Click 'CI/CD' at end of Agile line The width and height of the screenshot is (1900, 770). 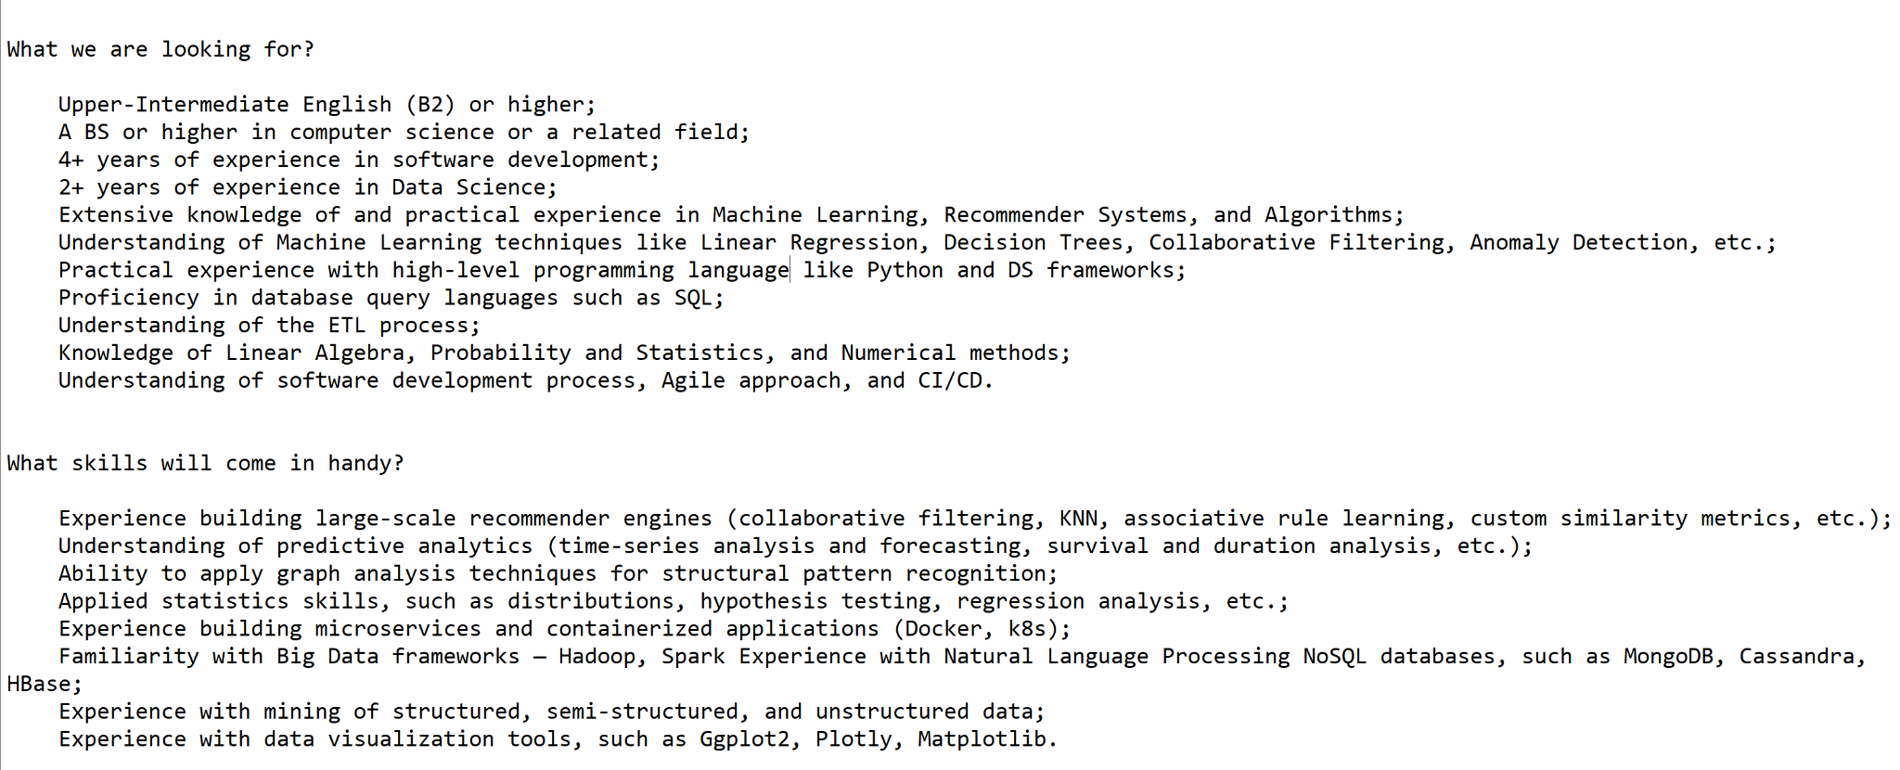point(949,380)
